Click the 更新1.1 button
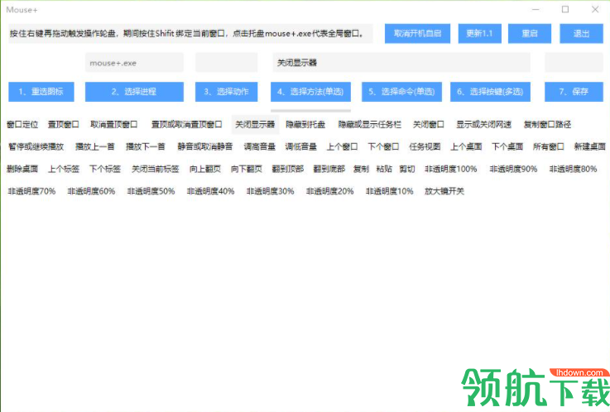Image resolution: width=610 pixels, height=412 pixels. [x=480, y=33]
